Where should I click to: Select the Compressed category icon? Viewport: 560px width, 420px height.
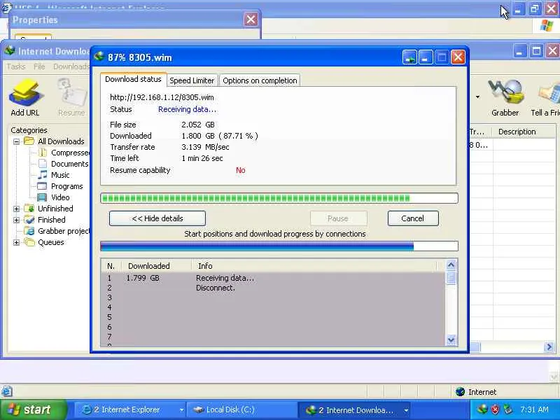click(x=42, y=153)
